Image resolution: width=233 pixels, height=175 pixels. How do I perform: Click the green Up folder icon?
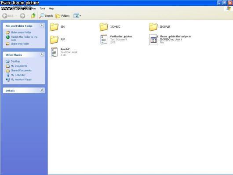33,16
